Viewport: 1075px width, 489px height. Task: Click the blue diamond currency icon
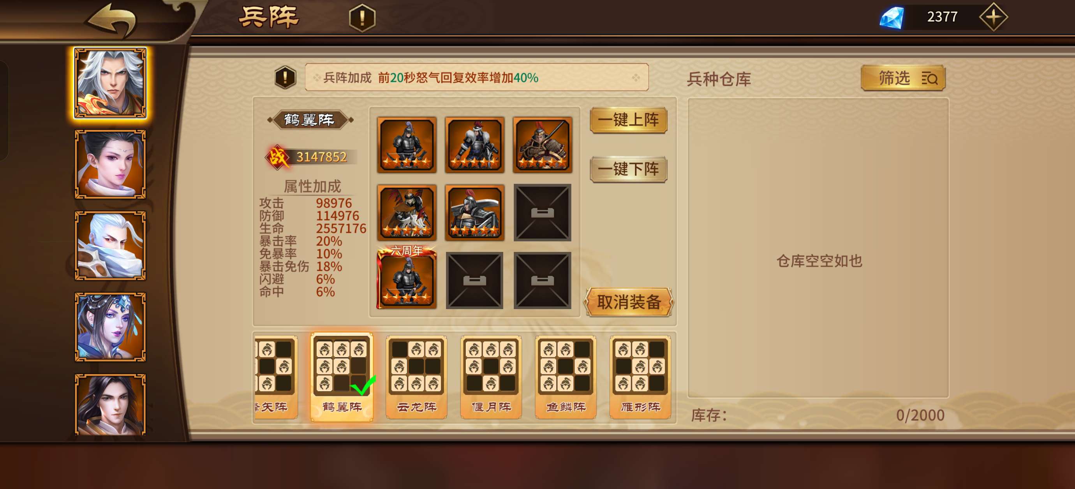click(892, 18)
